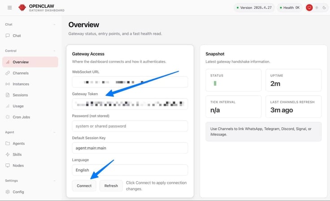Click the Health OK pill
This screenshot has width=330, height=201.
290,8
